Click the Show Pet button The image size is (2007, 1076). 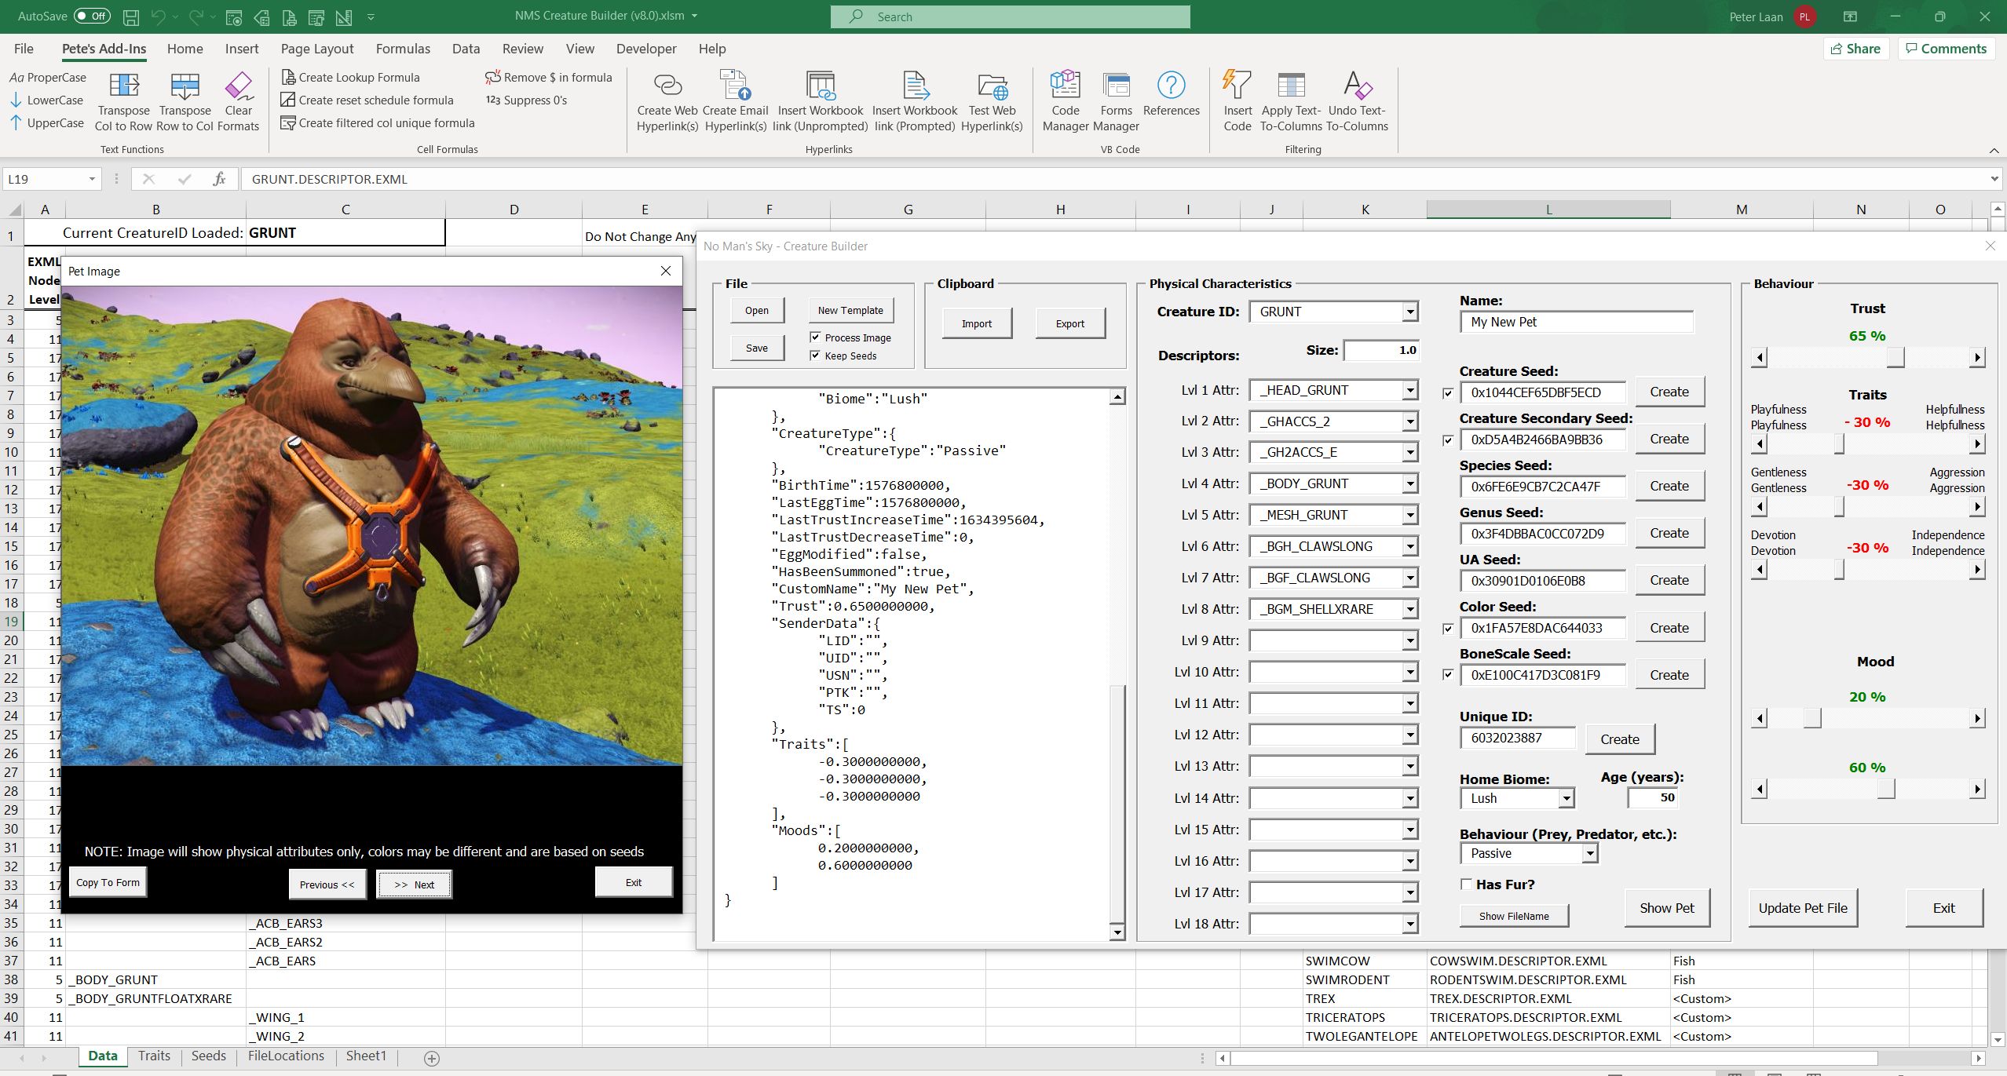(x=1666, y=907)
